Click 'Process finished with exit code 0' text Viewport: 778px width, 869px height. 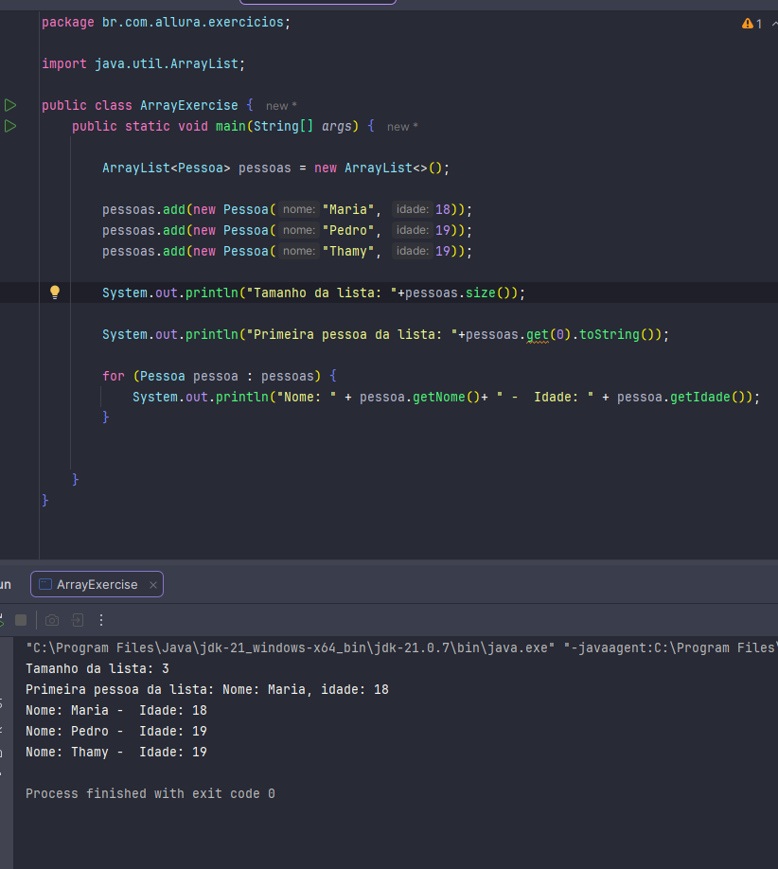(150, 794)
